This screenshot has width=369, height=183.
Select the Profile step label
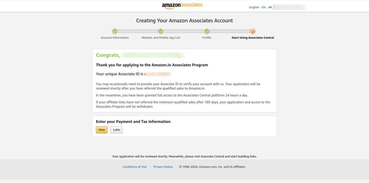(x=206, y=38)
